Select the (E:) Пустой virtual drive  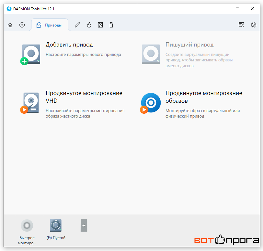pyautogui.click(x=56, y=225)
